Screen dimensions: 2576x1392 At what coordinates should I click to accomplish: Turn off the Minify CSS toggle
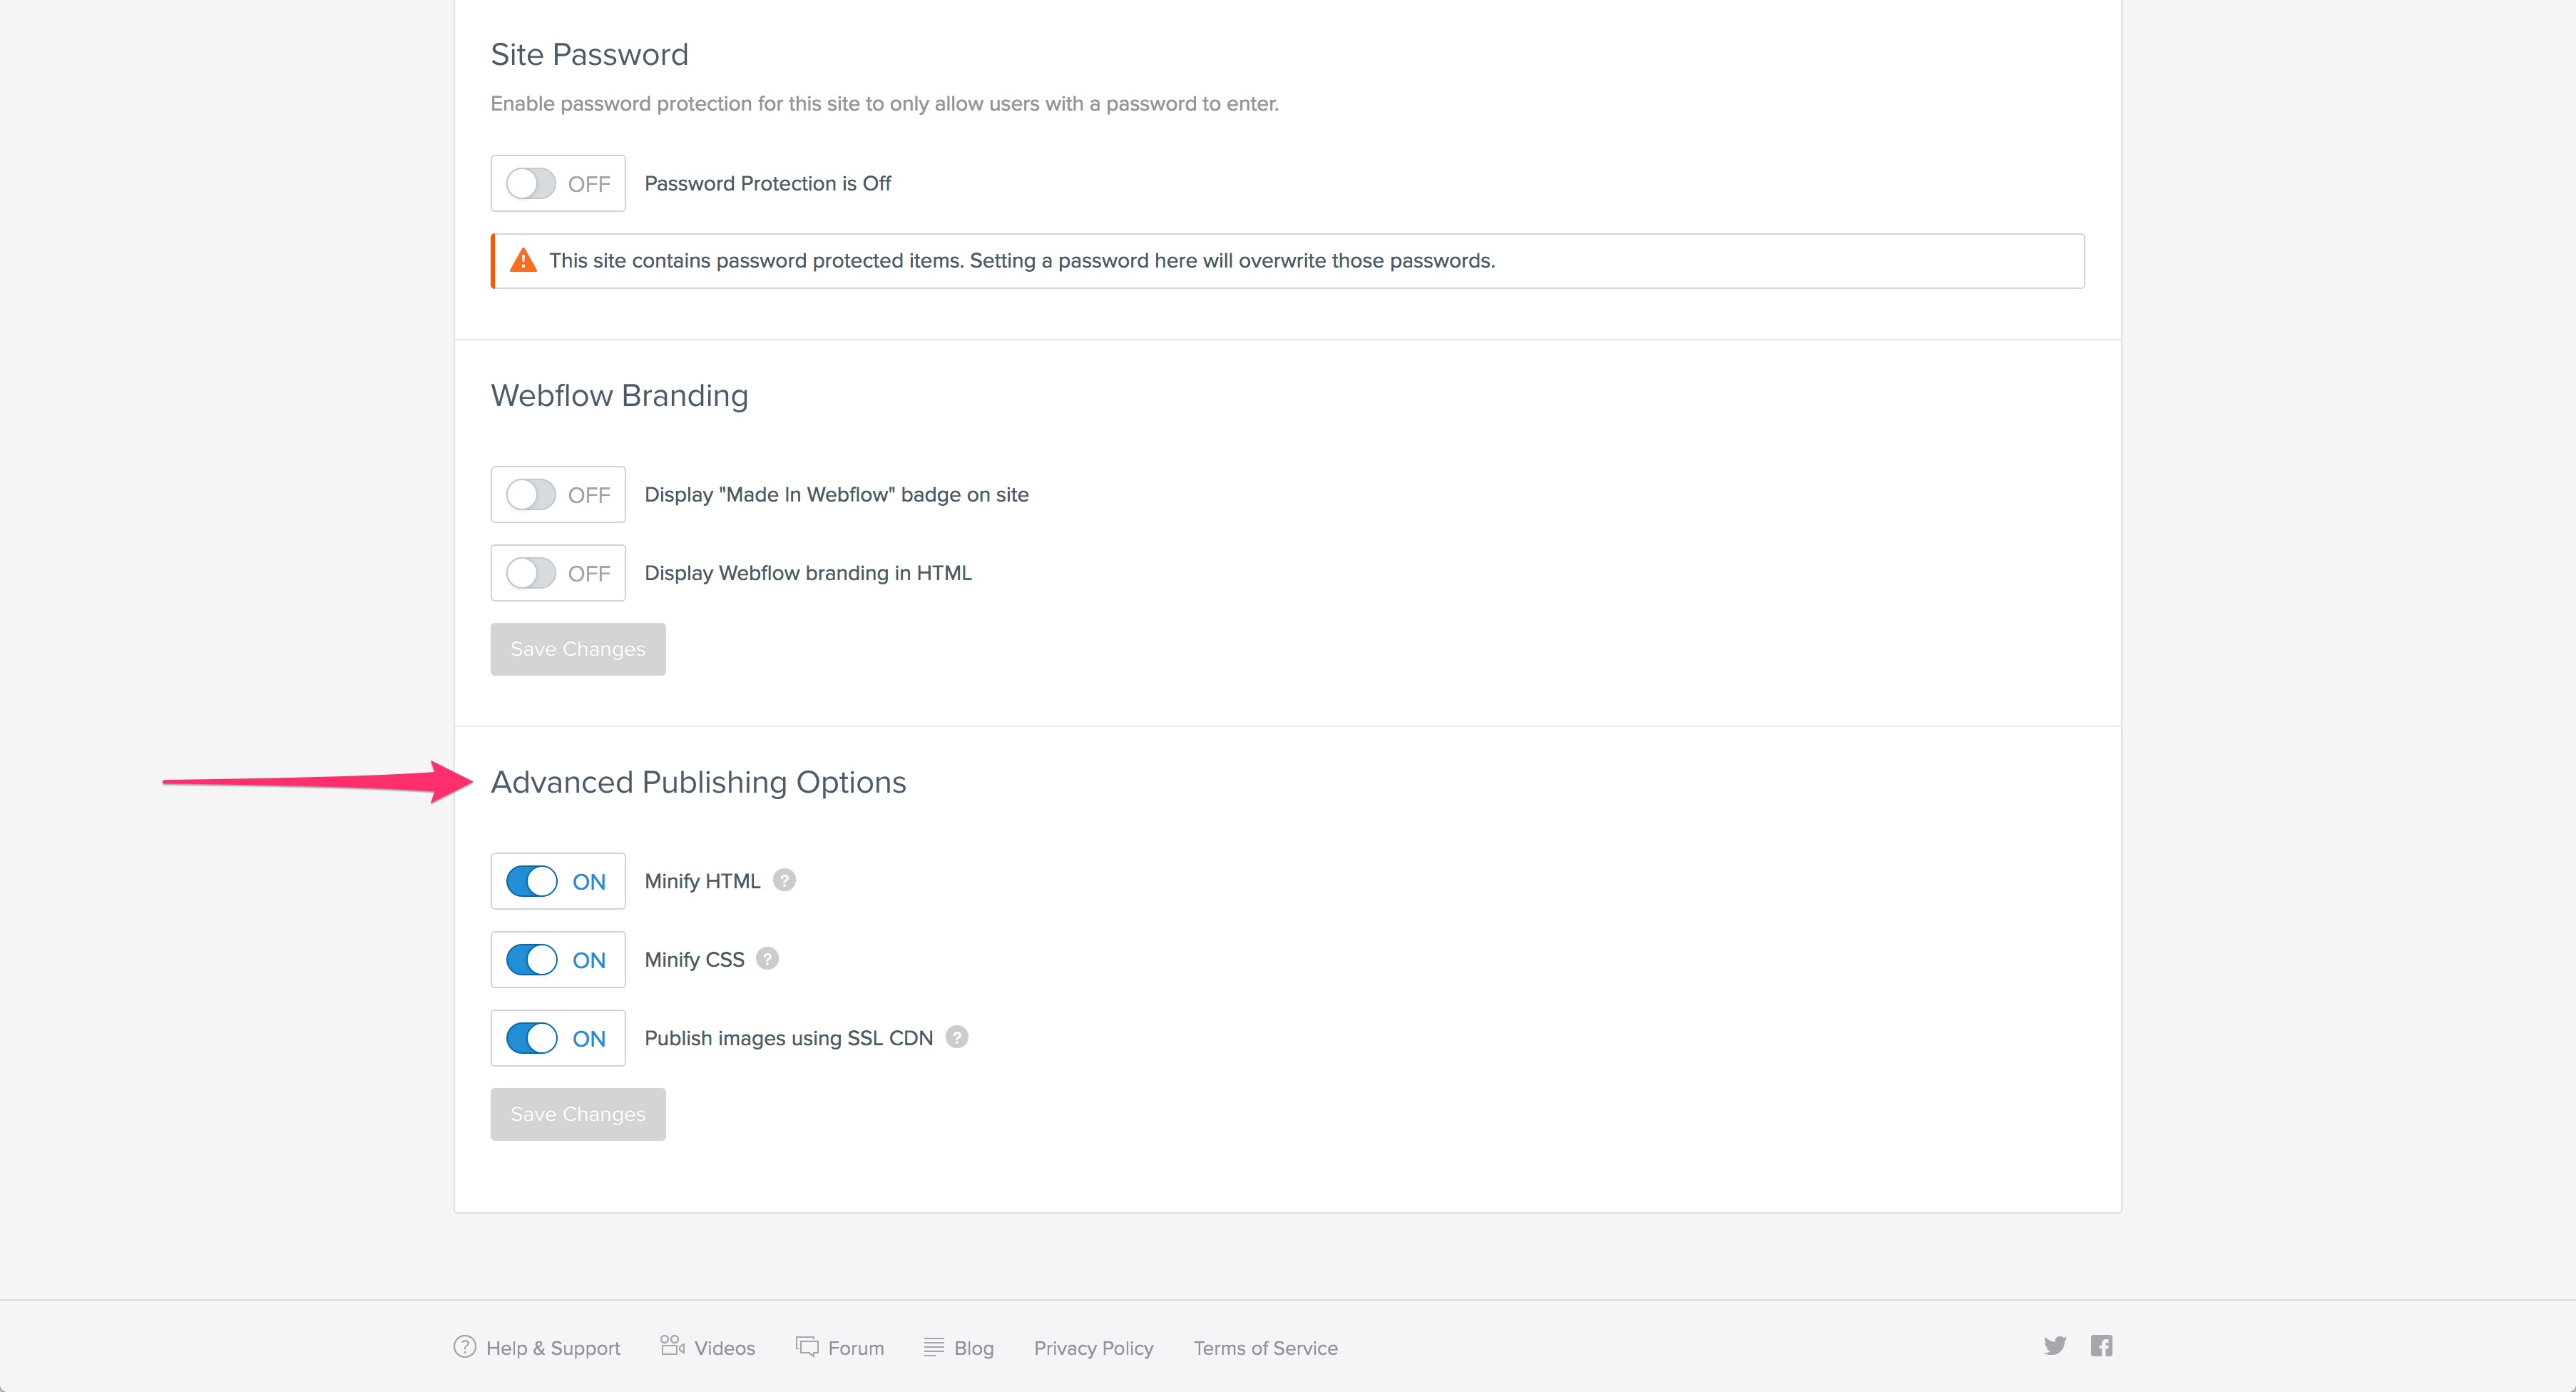(x=531, y=960)
